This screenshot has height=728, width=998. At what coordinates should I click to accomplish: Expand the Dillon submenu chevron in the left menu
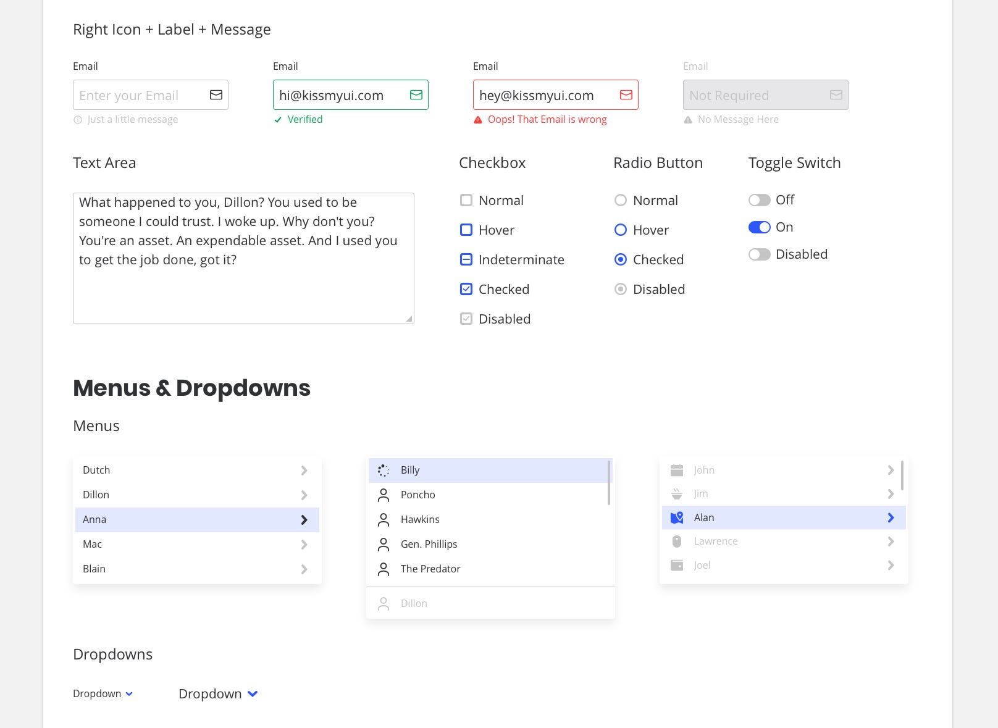click(x=304, y=495)
